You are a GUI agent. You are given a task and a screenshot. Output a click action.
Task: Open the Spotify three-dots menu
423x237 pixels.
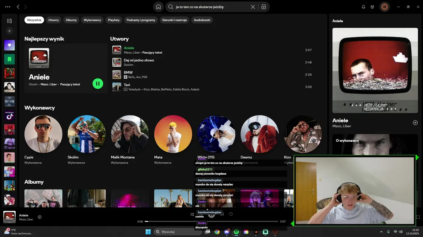coord(8,7)
